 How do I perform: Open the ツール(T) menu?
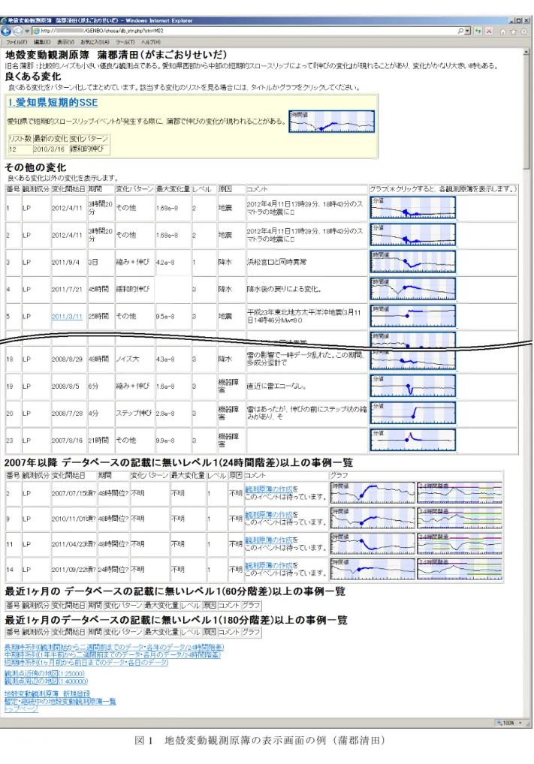click(x=125, y=42)
